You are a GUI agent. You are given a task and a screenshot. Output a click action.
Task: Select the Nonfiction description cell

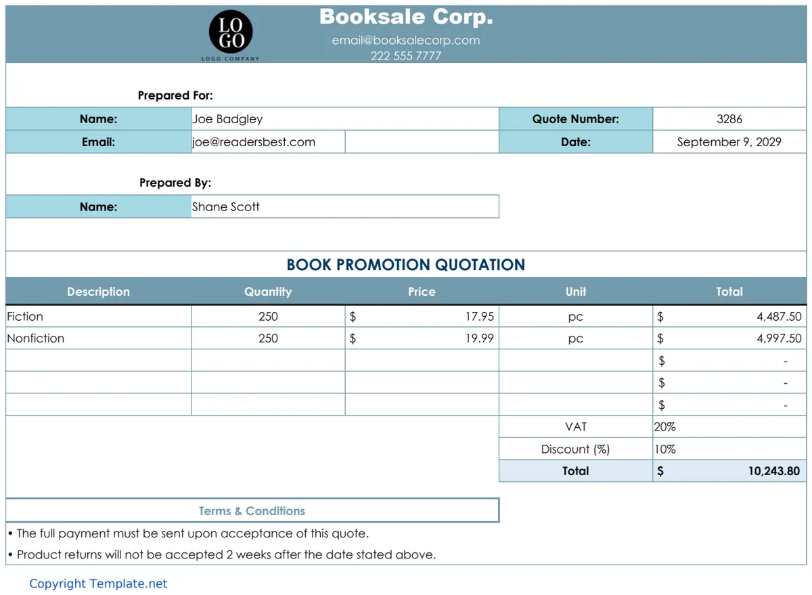98,338
